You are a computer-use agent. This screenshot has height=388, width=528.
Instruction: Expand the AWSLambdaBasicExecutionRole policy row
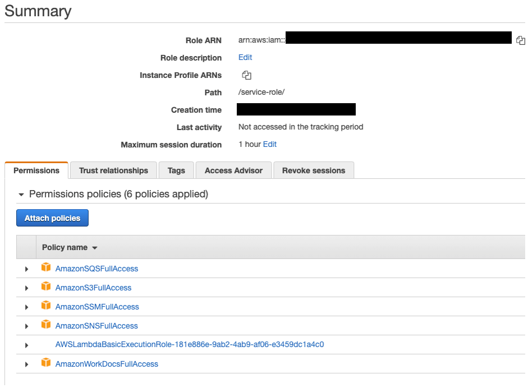coord(26,345)
